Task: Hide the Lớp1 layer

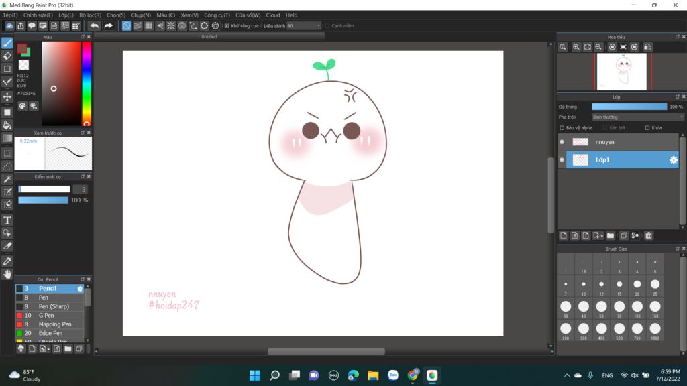Action: 562,159
